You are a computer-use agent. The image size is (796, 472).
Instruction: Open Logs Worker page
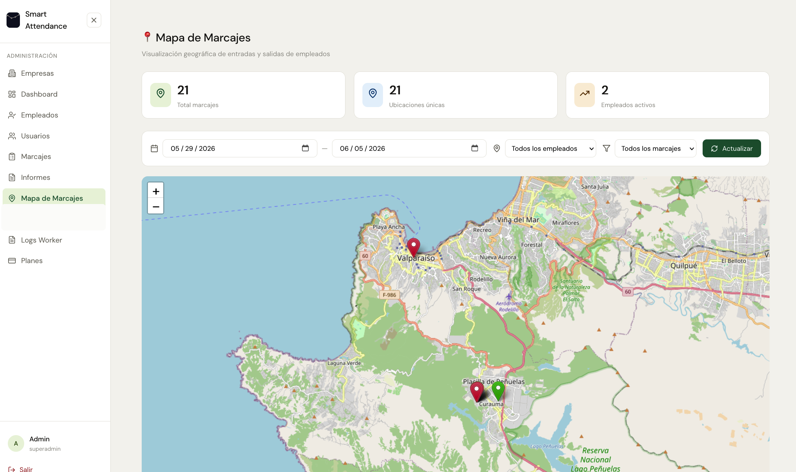point(54,240)
